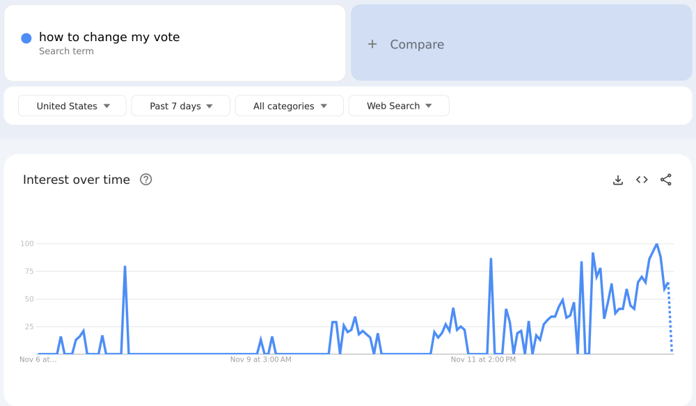This screenshot has height=406, width=696.
Task: Expand the Past 7 days time filter
Action: pos(181,106)
